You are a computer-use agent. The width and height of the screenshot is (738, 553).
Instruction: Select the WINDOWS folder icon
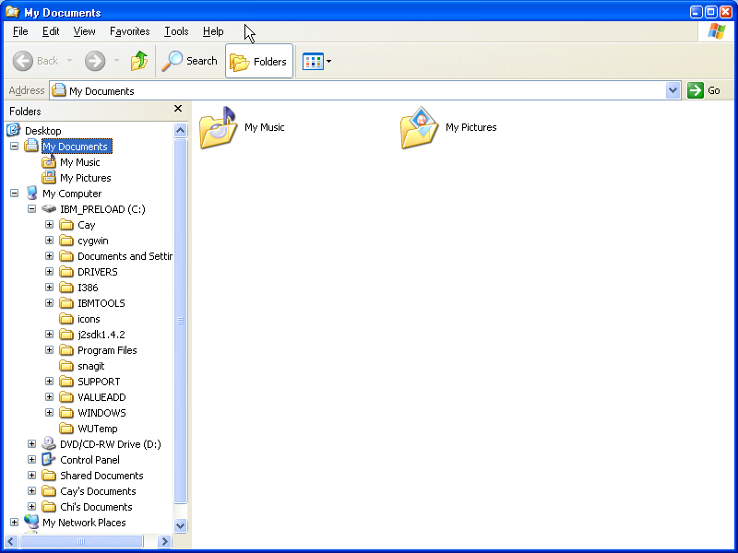(66, 413)
